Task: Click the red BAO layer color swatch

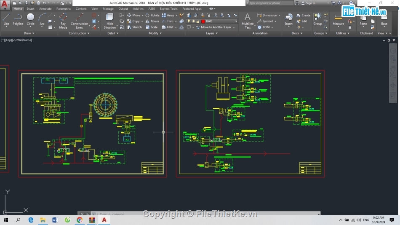Action: tap(203, 21)
